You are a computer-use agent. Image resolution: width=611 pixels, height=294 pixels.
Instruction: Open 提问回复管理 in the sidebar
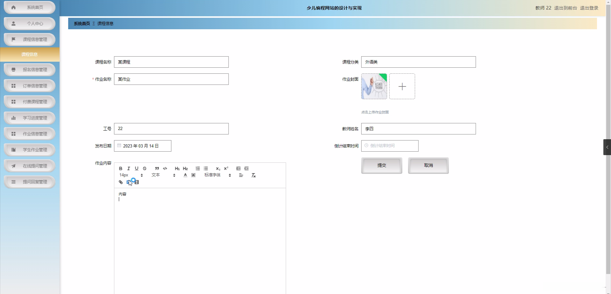30,182
